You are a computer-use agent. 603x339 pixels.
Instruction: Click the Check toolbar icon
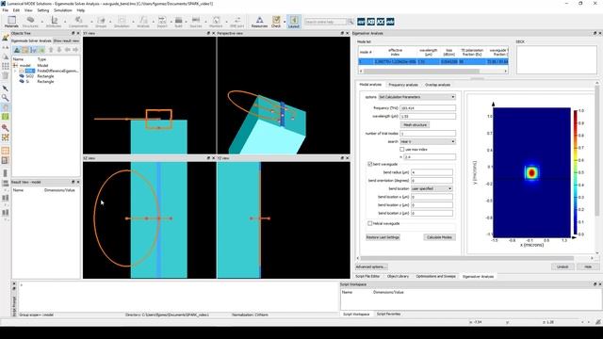(x=276, y=22)
